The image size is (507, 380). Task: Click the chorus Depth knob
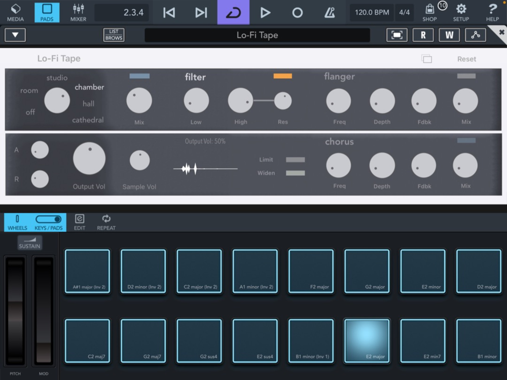[382, 166]
